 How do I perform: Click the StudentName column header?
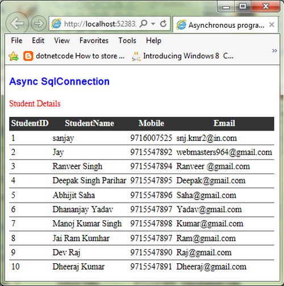click(x=90, y=123)
